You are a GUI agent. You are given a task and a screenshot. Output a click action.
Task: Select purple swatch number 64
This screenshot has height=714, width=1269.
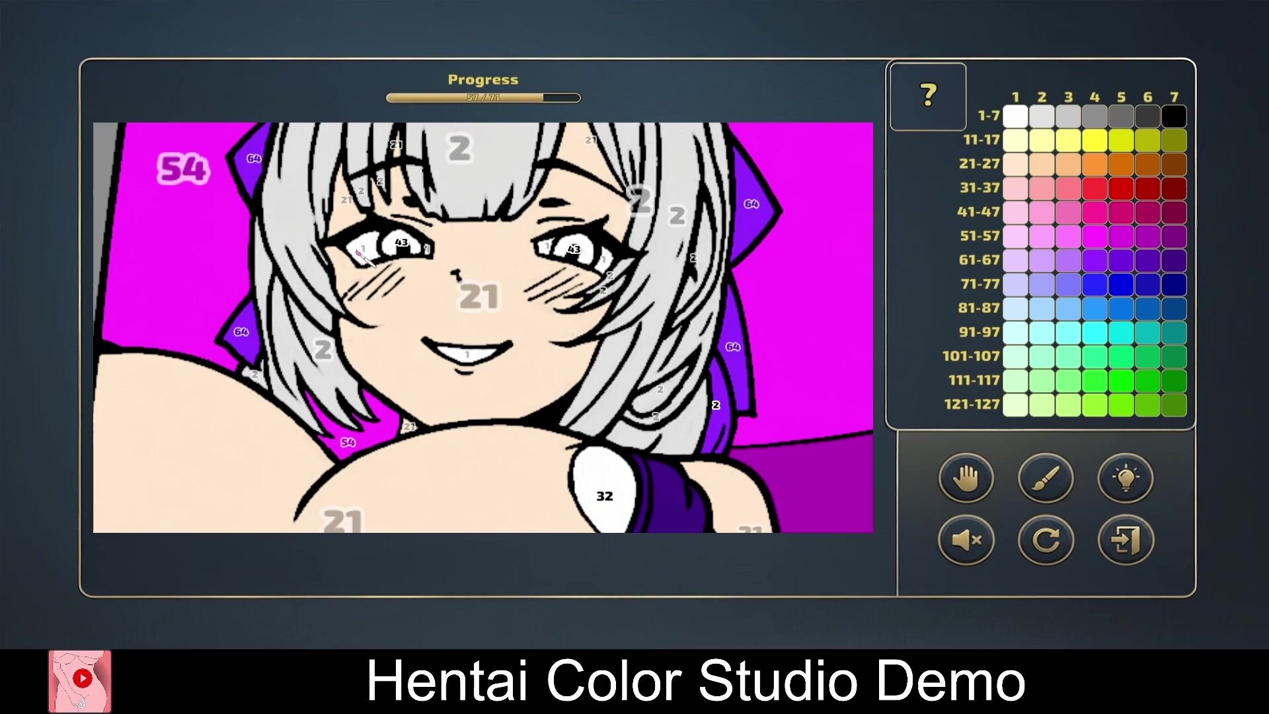pyautogui.click(x=1095, y=260)
